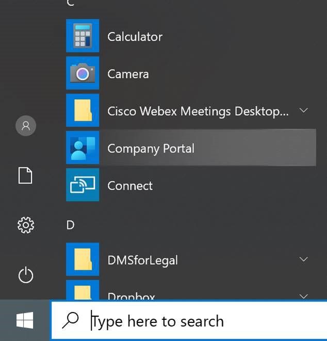The height and width of the screenshot is (341, 327).
Task: Click the DMSforLegal folder icon
Action: 83,259
